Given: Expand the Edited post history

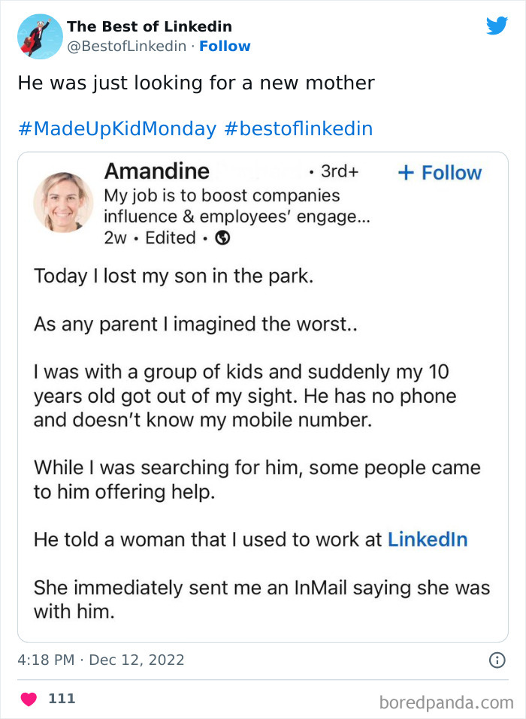Looking at the screenshot, I should pos(171,238).
